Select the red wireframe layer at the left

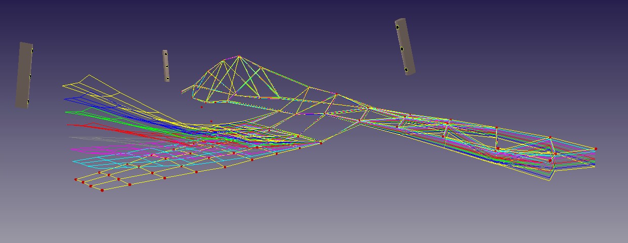click(x=76, y=125)
